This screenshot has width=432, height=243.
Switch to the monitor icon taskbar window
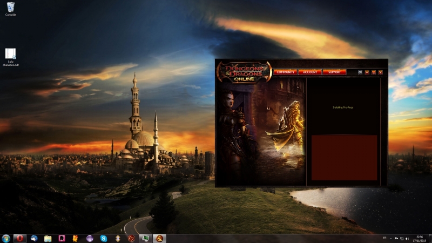tap(145, 238)
